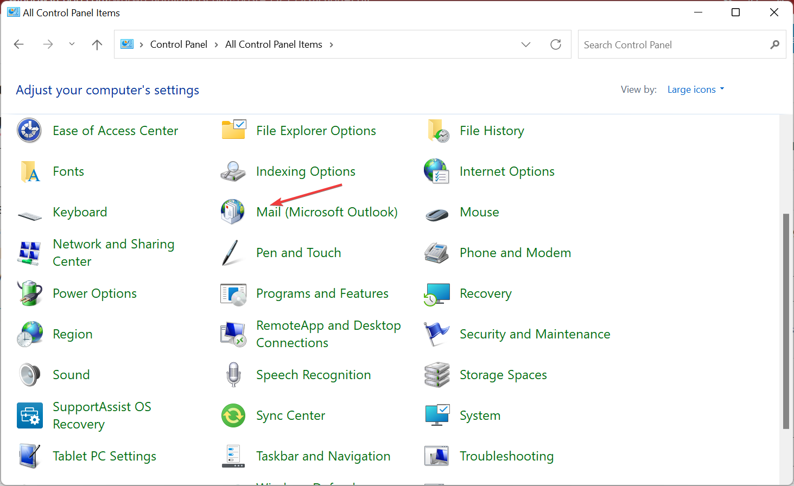Click the Security and Maintenance flag icon

click(437, 334)
